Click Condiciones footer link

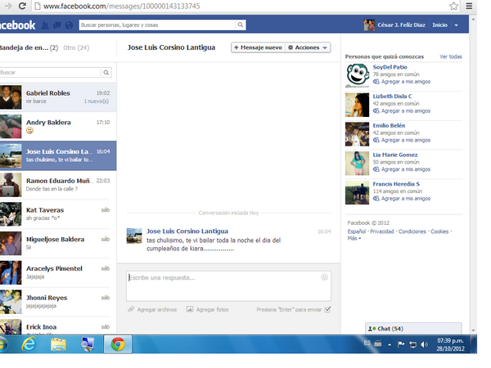pyautogui.click(x=412, y=231)
